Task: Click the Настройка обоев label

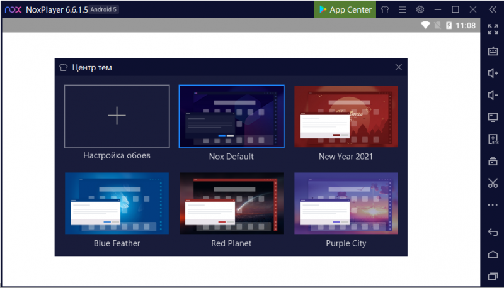Action: [x=117, y=155]
